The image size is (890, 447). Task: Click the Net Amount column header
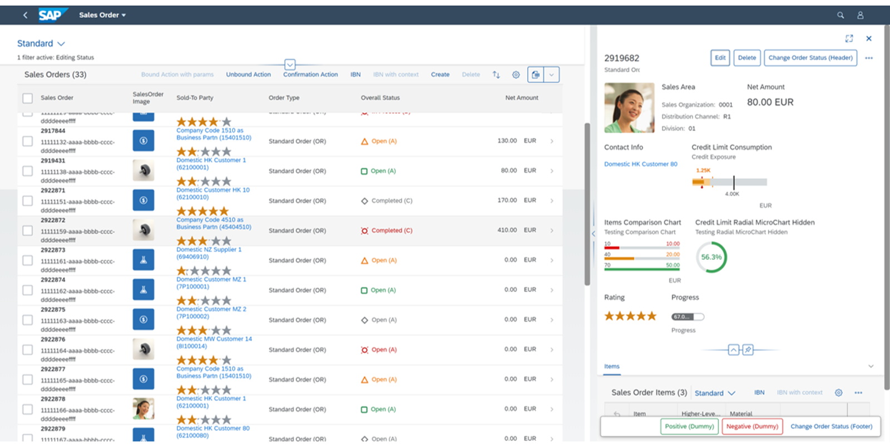click(x=521, y=98)
